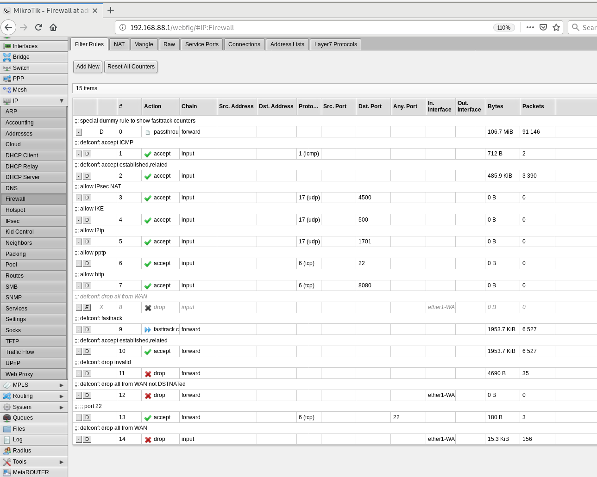Disable rule 11 with D button

click(87, 374)
